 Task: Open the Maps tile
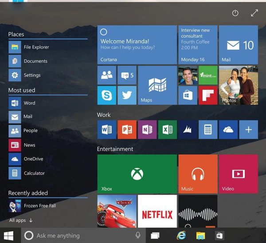coord(157,85)
